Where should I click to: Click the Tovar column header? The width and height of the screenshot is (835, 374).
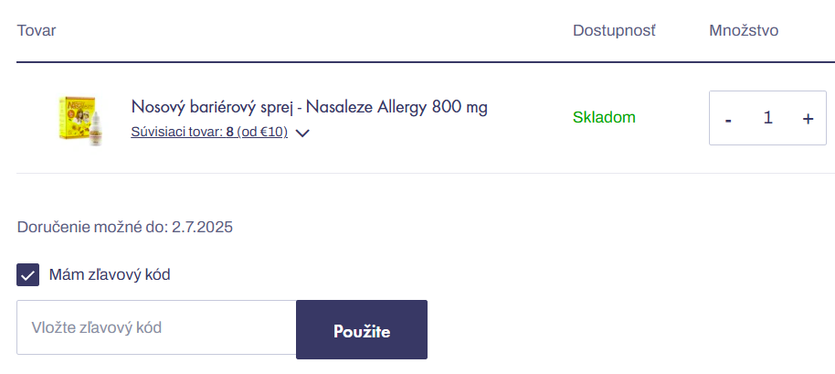[x=37, y=30]
